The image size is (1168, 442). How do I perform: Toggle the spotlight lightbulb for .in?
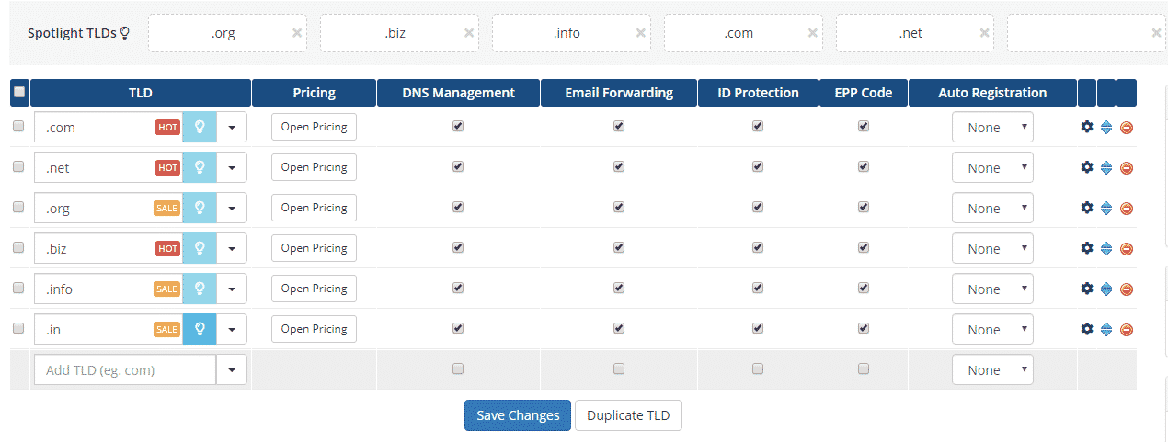(x=200, y=329)
